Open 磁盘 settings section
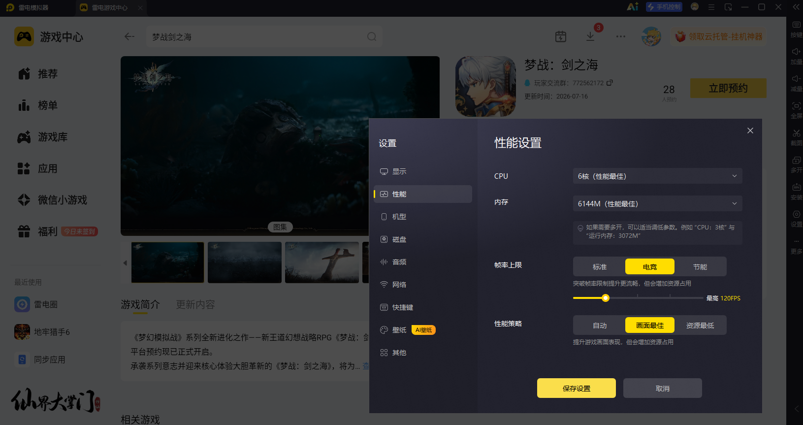 tap(423, 239)
